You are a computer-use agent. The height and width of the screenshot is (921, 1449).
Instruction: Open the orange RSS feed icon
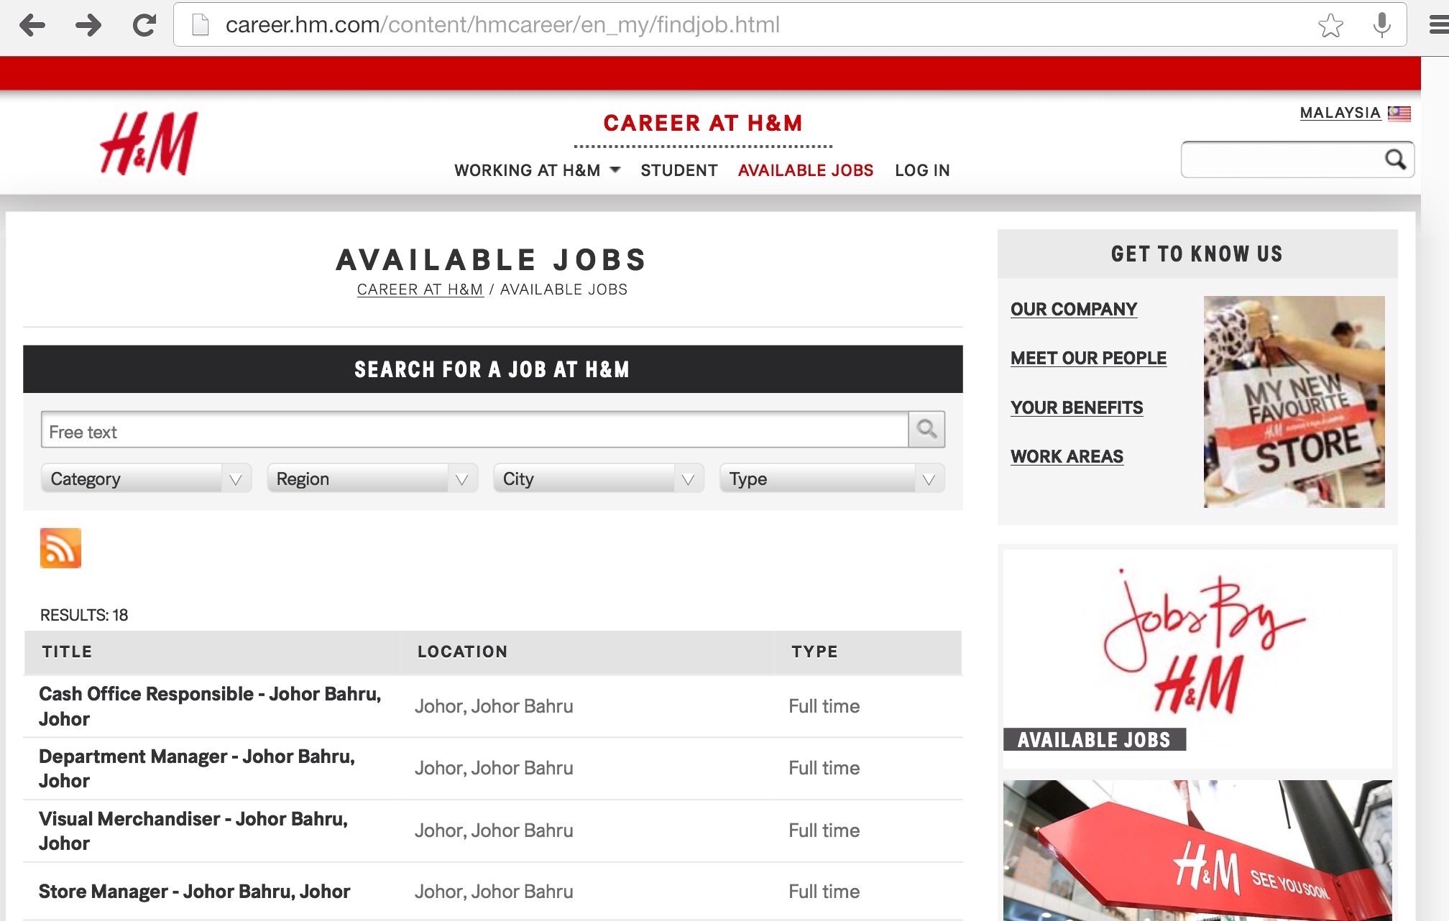60,548
